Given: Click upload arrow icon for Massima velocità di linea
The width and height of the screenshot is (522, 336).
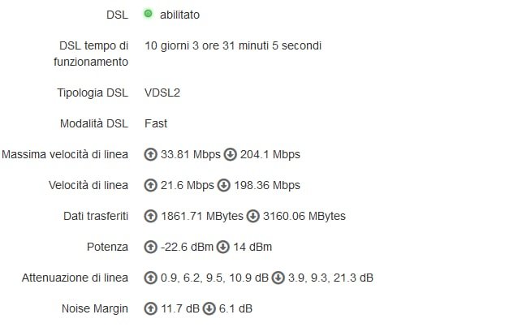Looking at the screenshot, I should [x=150, y=154].
